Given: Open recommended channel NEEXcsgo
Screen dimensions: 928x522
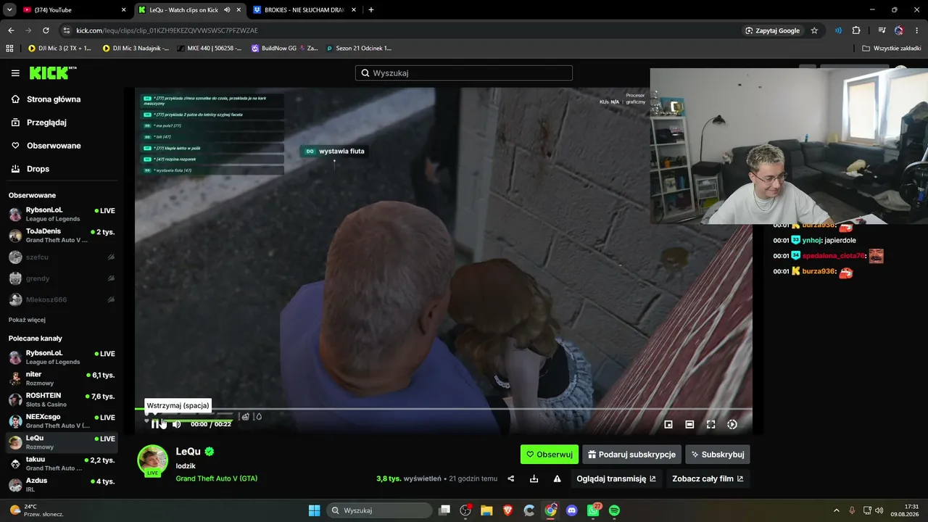Looking at the screenshot, I should tap(62, 421).
